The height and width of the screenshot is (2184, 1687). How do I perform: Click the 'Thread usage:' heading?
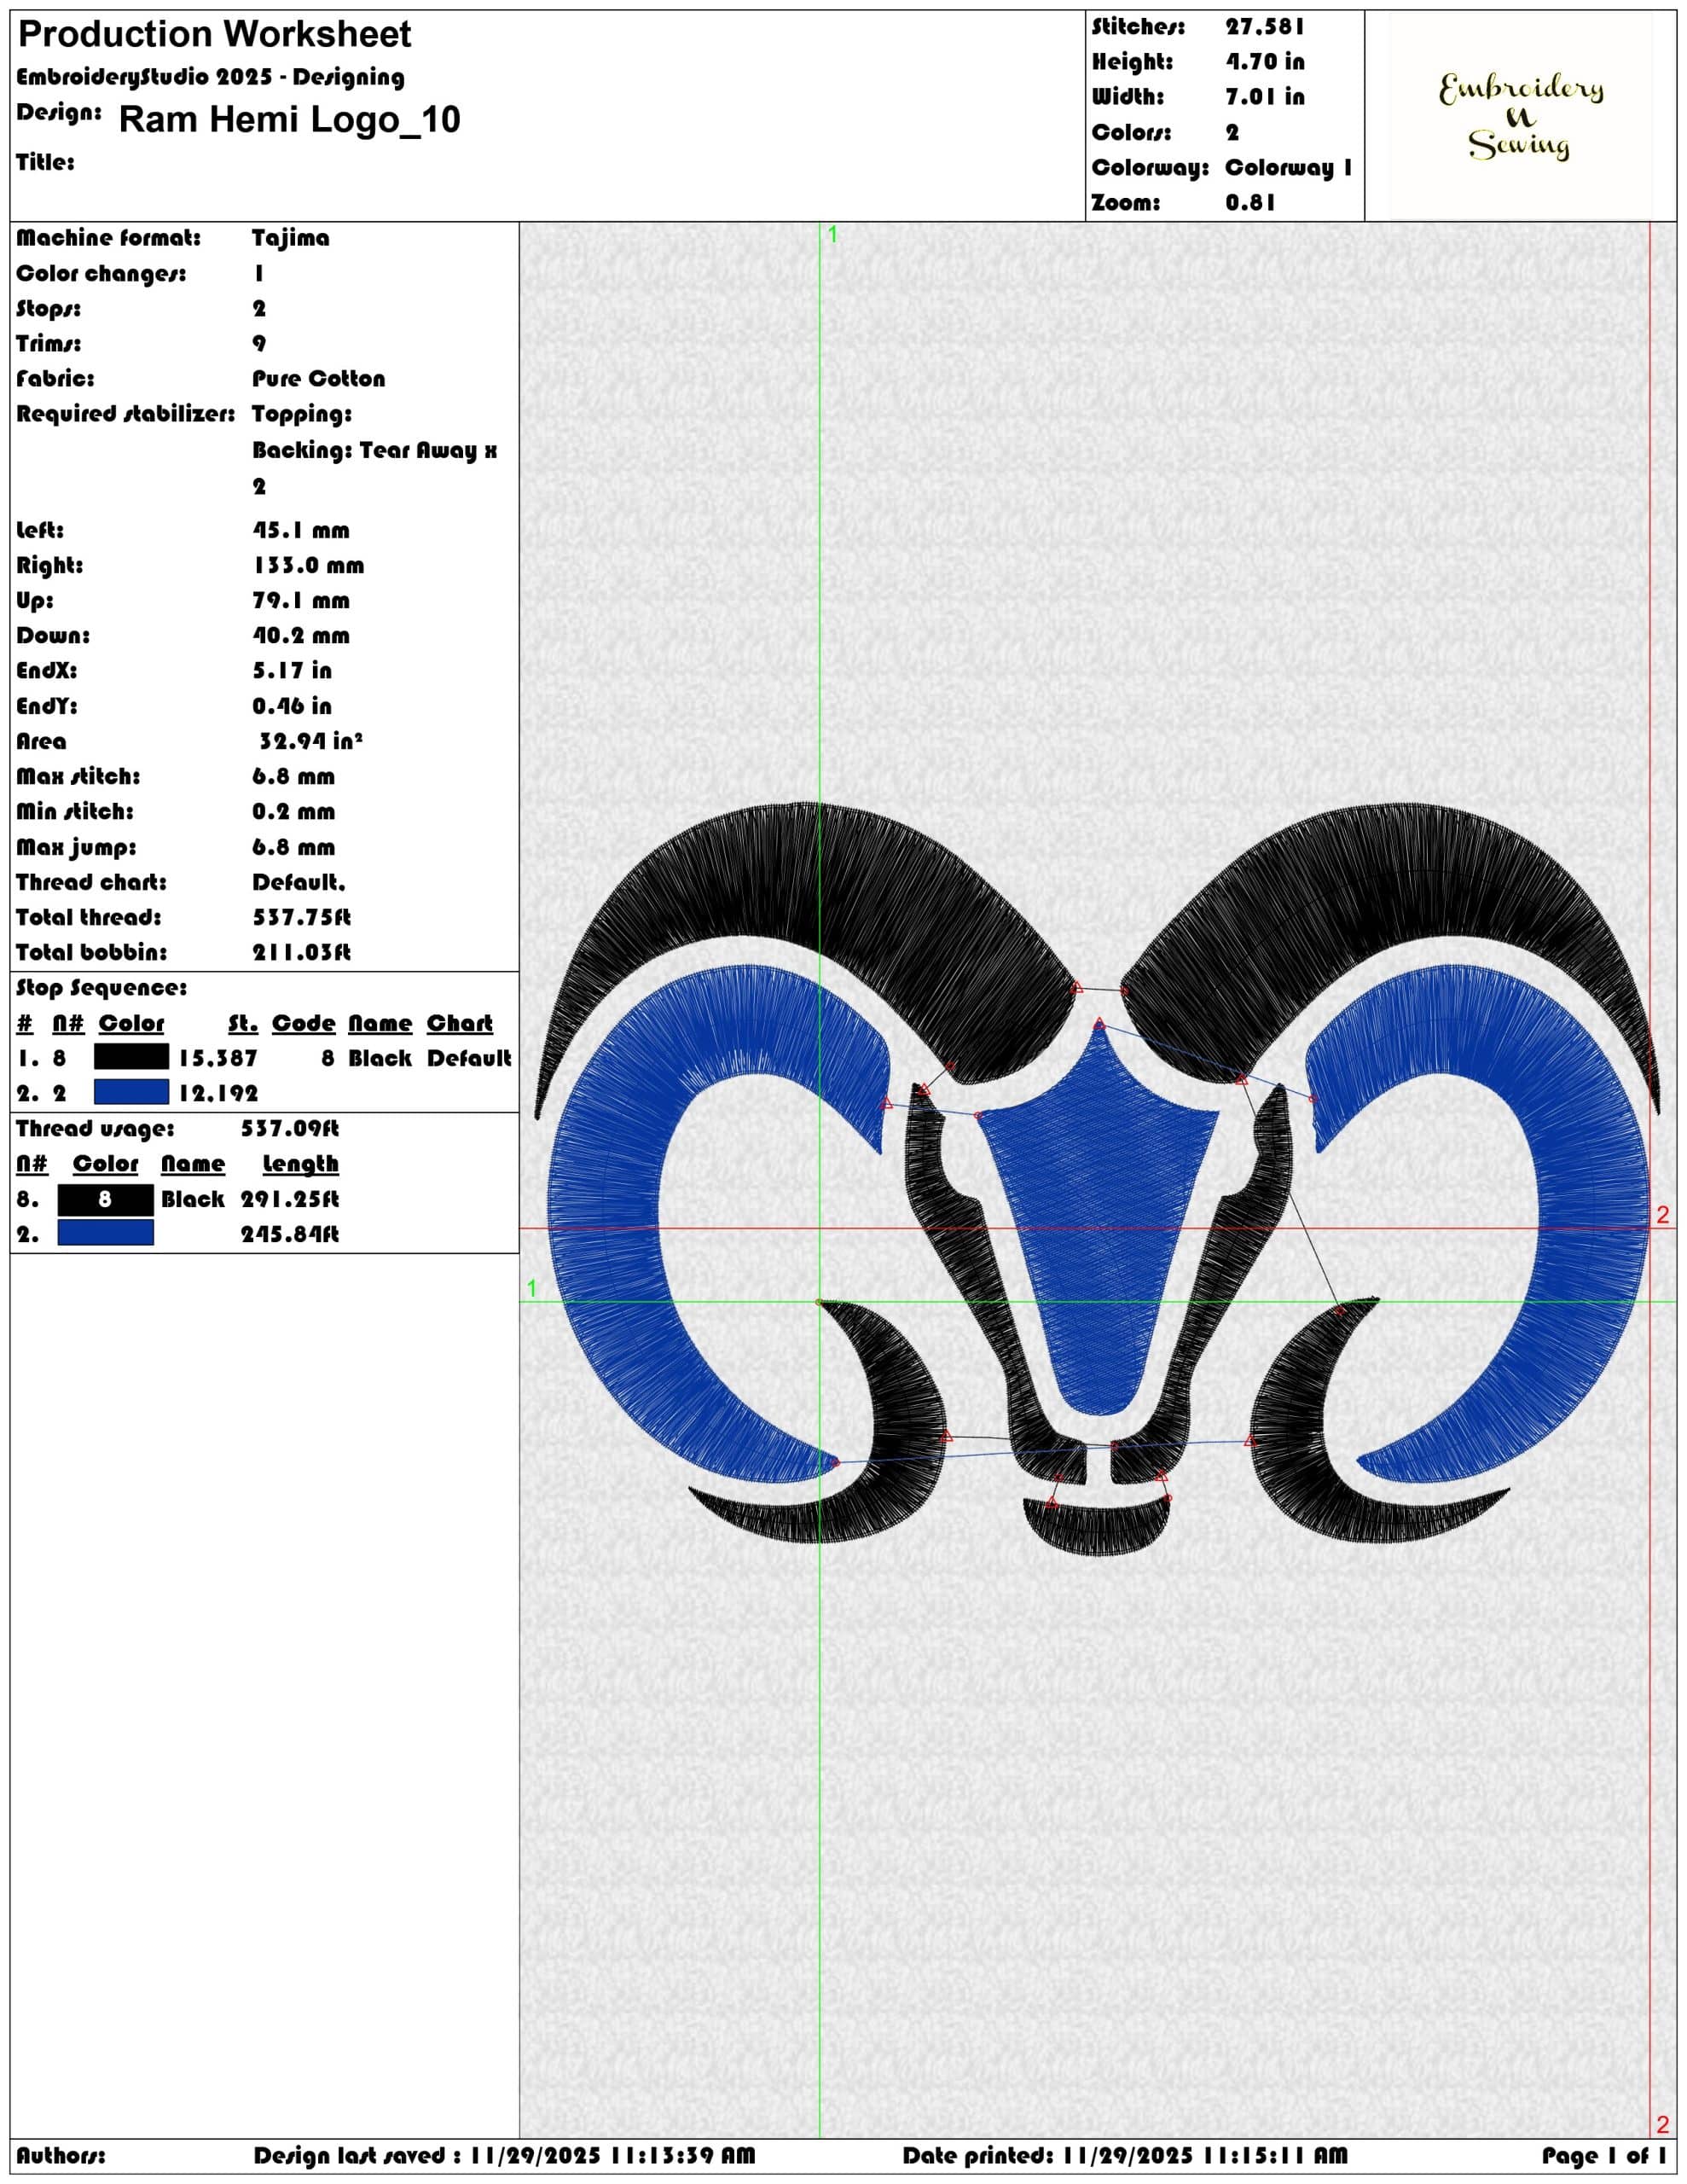click(x=95, y=1129)
